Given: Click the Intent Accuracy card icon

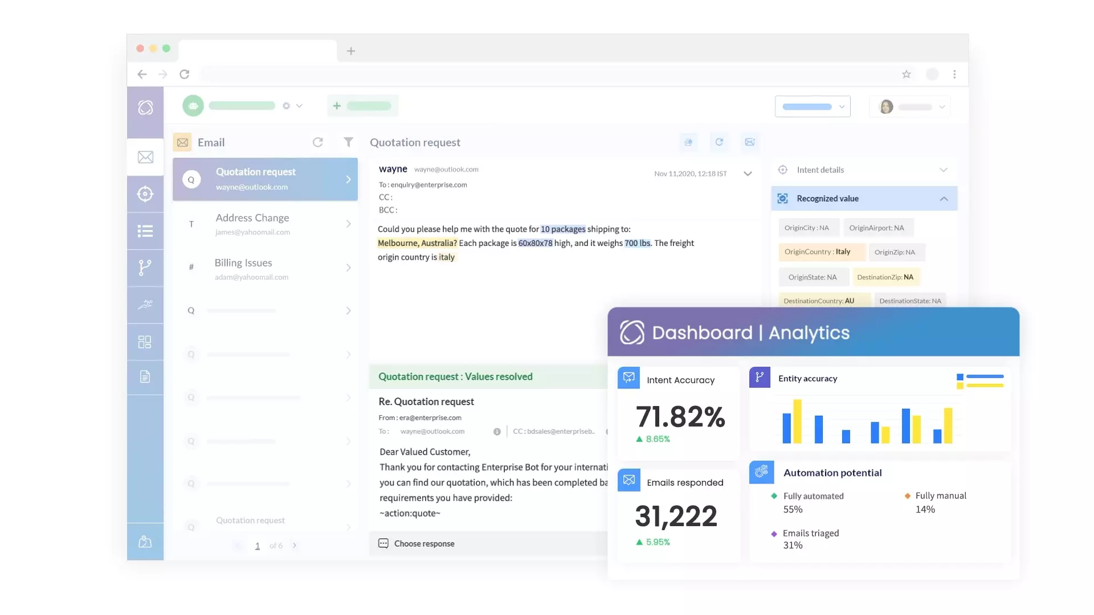Looking at the screenshot, I should pos(628,378).
